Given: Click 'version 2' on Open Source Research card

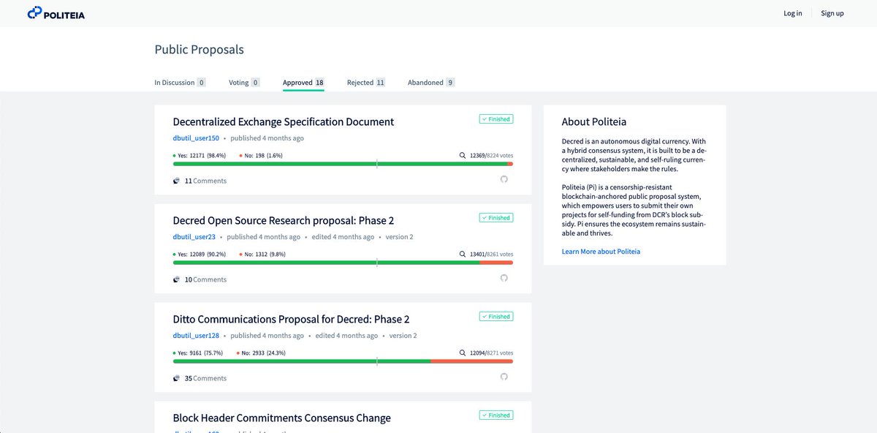Looking at the screenshot, I should click(x=399, y=237).
